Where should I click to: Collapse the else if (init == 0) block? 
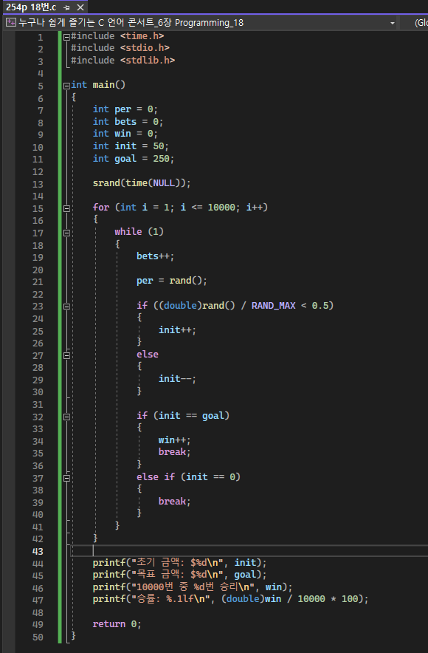tap(66, 478)
